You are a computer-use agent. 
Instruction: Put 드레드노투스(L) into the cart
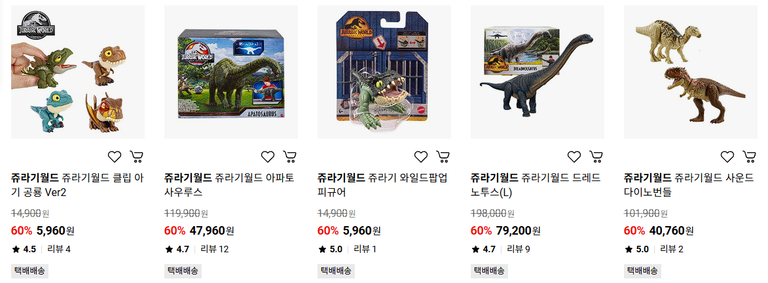point(596,156)
